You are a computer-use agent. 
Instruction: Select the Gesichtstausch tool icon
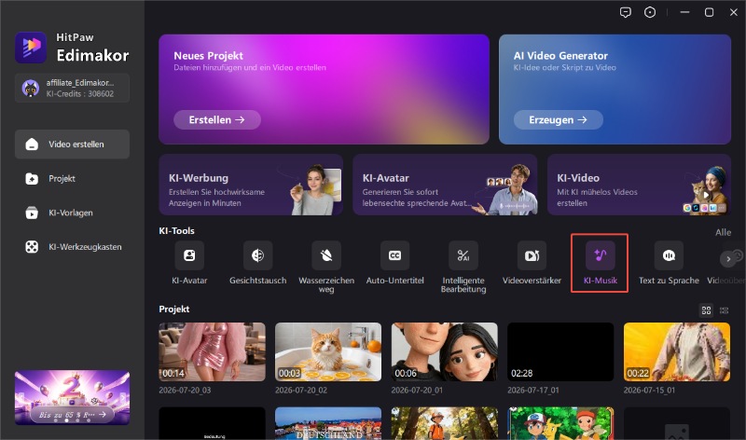[258, 255]
